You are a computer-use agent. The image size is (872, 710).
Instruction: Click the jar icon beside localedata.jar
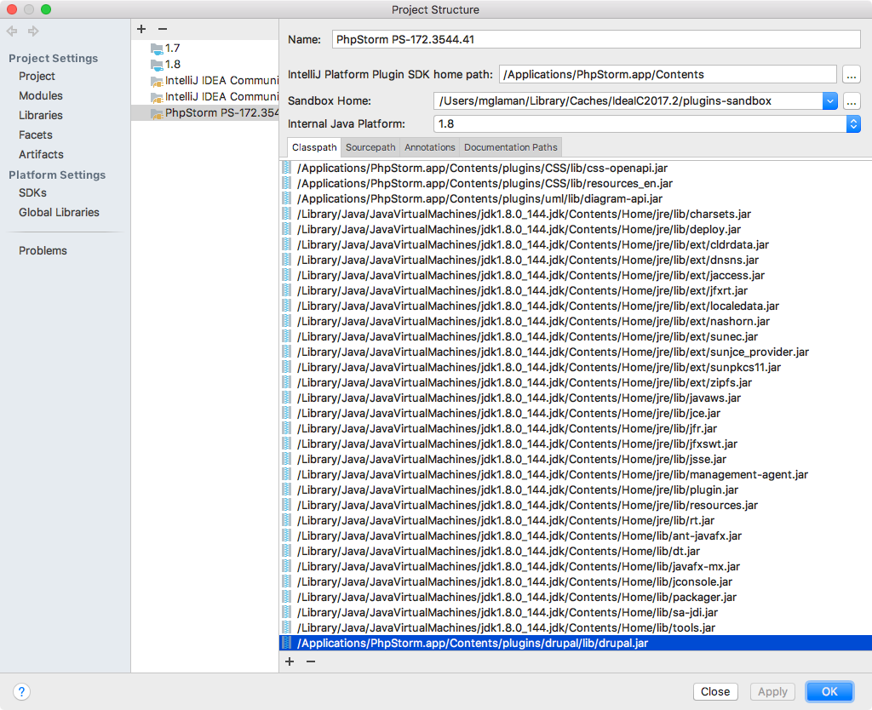(x=286, y=306)
